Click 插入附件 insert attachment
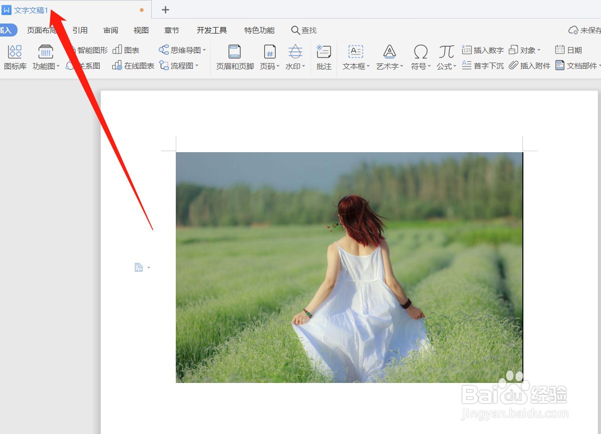Screen dimensions: 601x434 click(x=529, y=66)
